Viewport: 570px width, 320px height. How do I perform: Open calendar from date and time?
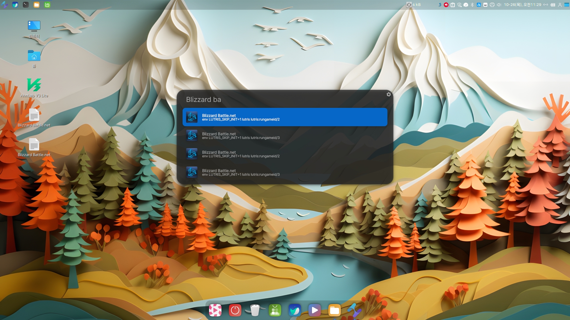[522, 5]
